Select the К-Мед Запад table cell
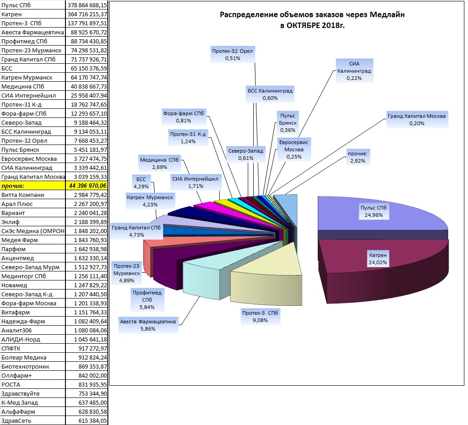The height and width of the screenshot is (425, 468). (32, 402)
